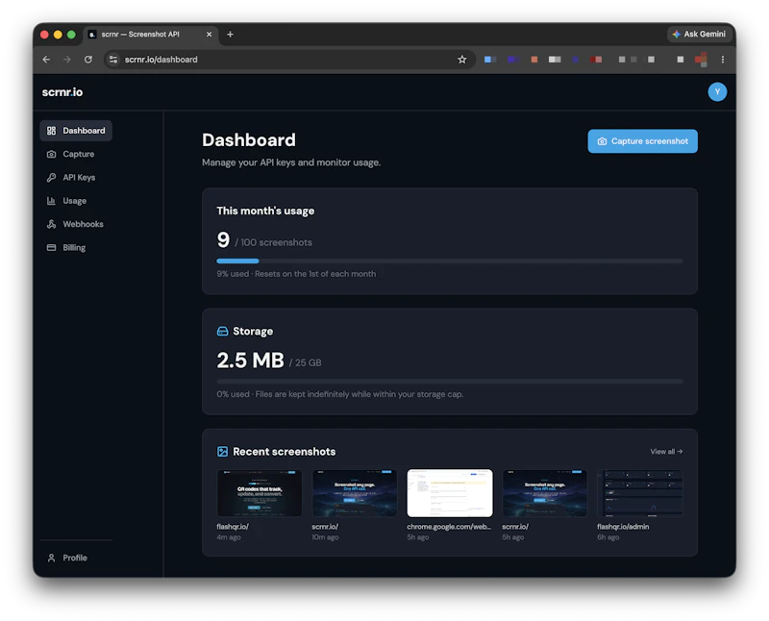Image resolution: width=769 pixels, height=621 pixels.
Task: Open the user avatar Y menu
Action: tap(717, 91)
